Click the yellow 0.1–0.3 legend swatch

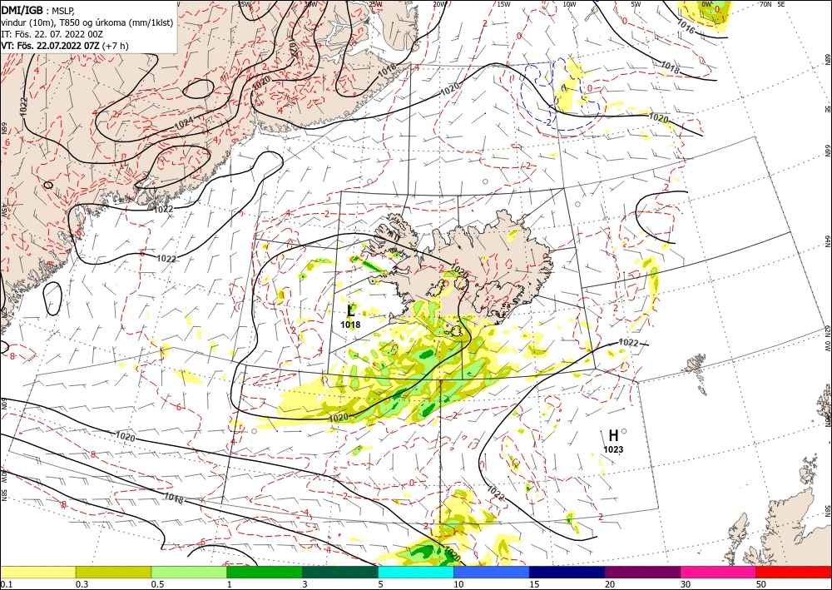37,572
